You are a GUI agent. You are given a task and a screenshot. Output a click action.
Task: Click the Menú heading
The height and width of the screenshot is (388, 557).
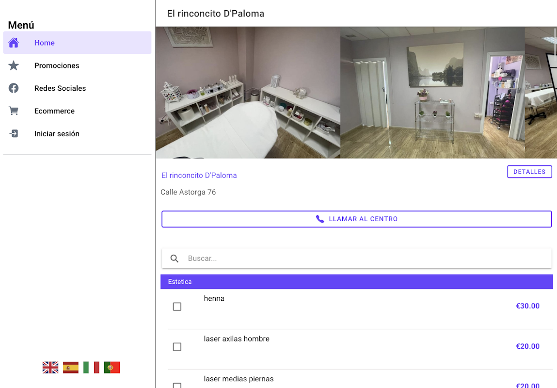(x=21, y=25)
